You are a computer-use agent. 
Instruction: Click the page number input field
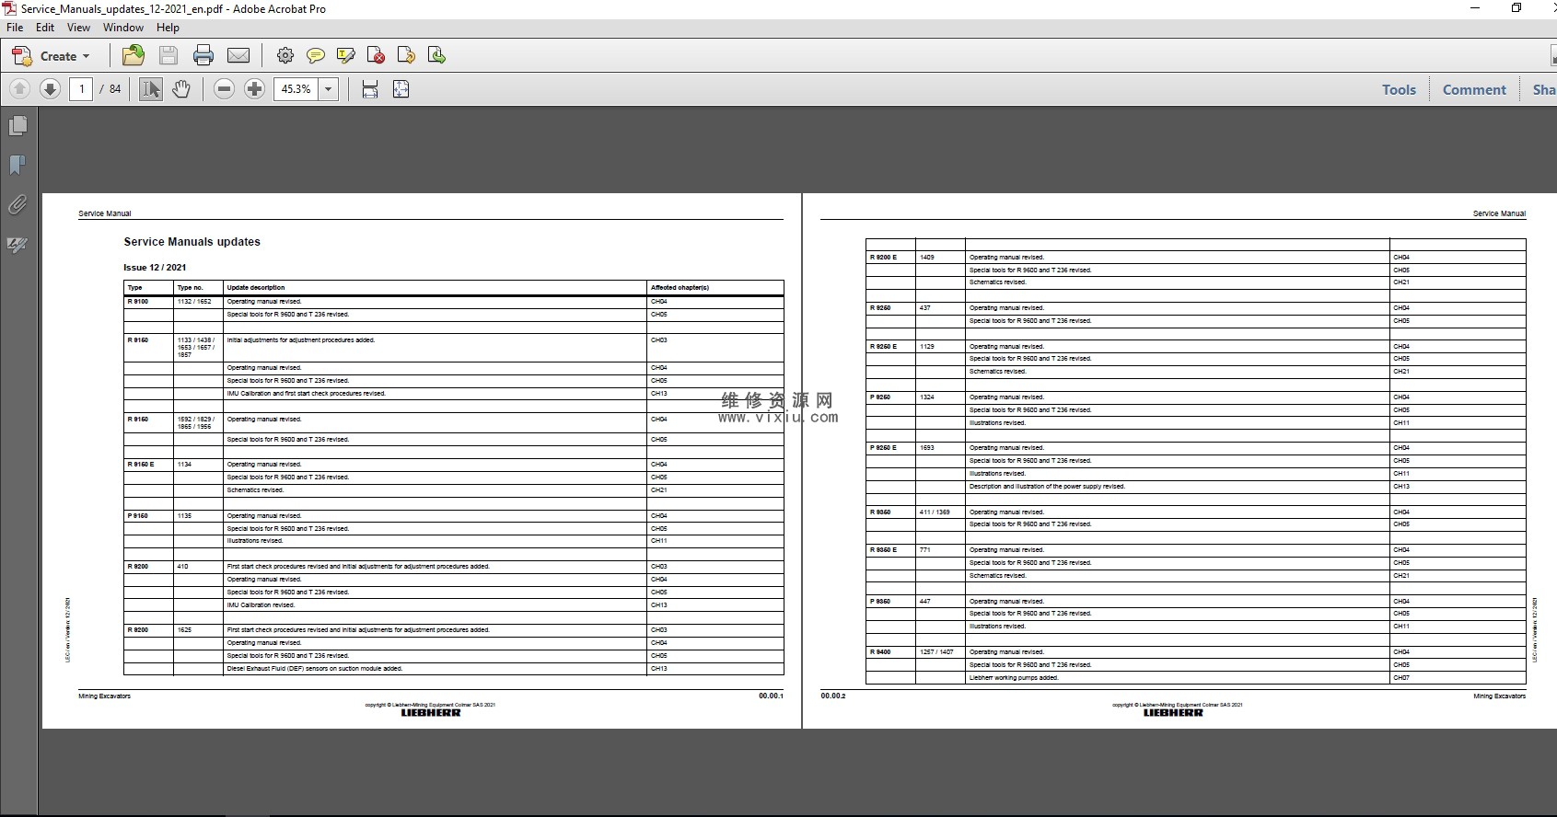[x=81, y=89]
